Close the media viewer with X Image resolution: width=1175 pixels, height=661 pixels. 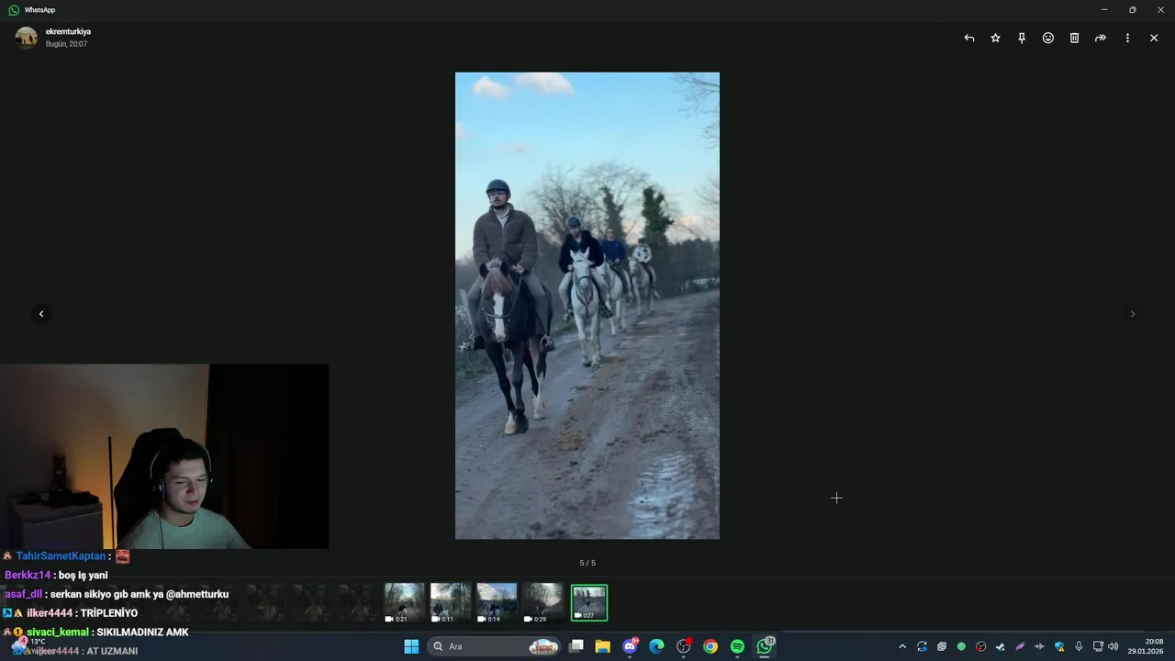1154,38
